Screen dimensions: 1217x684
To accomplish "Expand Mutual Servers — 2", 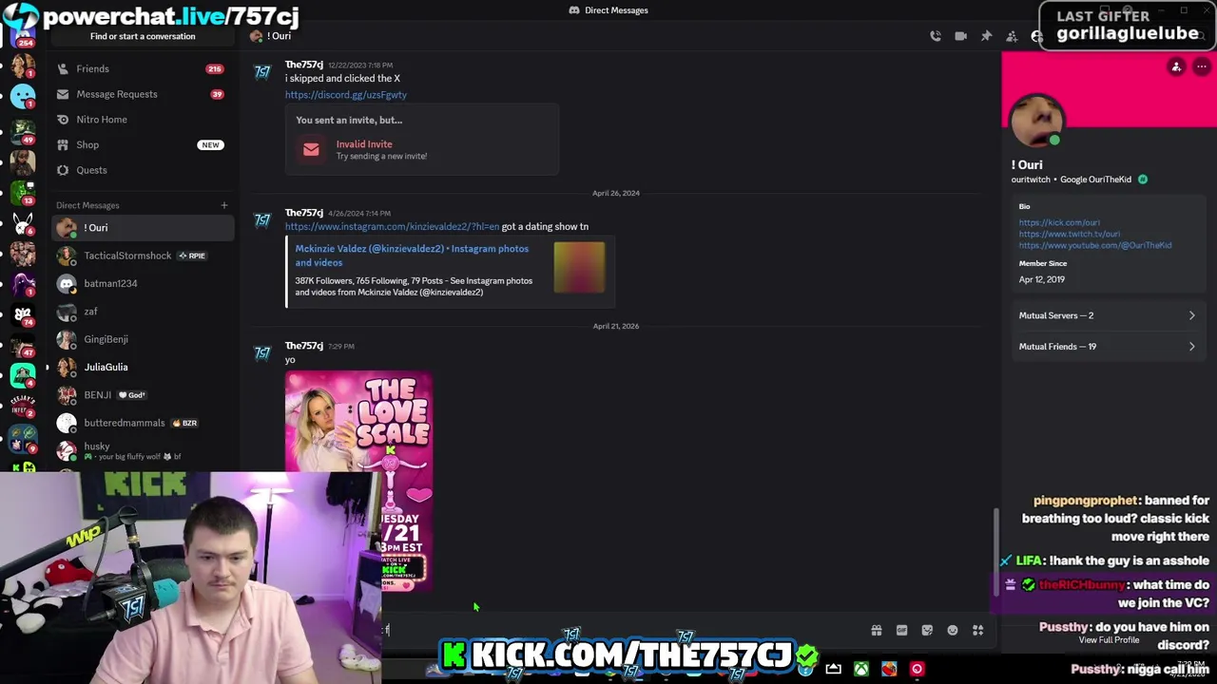I will [1107, 315].
